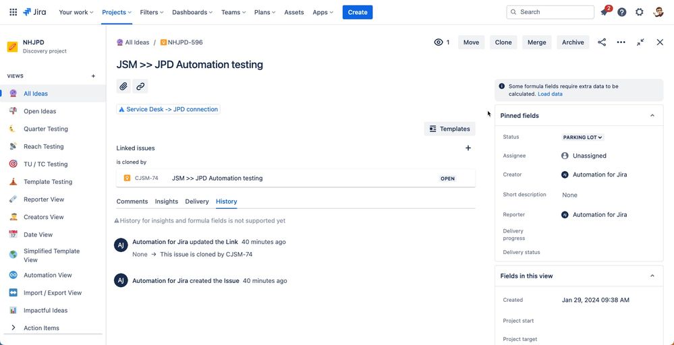Open the Apps dropdown
Image resolution: width=674 pixels, height=345 pixels.
(322, 12)
